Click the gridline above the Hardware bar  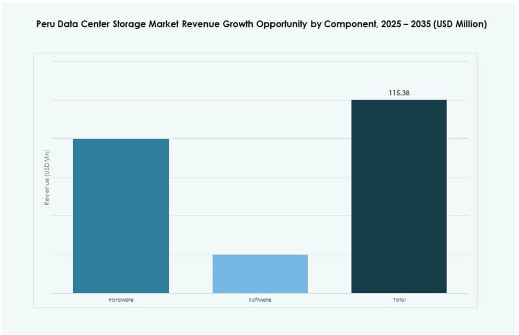[121, 99]
